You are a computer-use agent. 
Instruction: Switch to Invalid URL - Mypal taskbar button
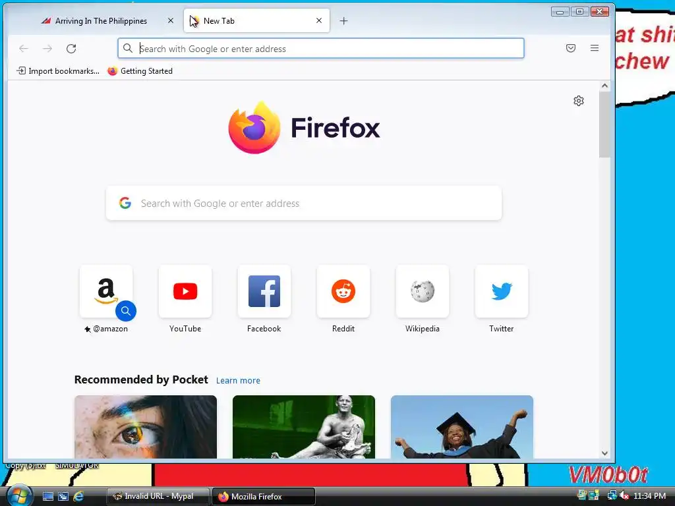158,496
